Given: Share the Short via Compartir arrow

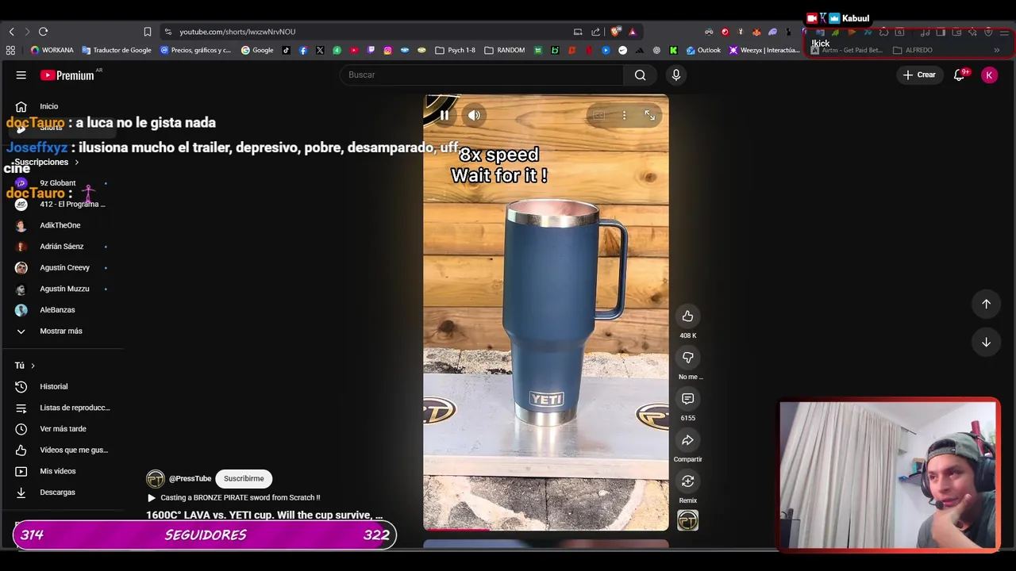Looking at the screenshot, I should [x=687, y=440].
